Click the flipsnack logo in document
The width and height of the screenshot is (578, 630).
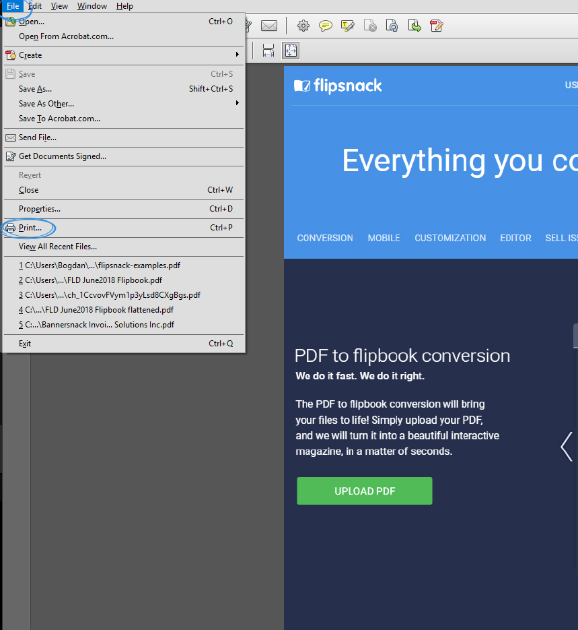(338, 86)
